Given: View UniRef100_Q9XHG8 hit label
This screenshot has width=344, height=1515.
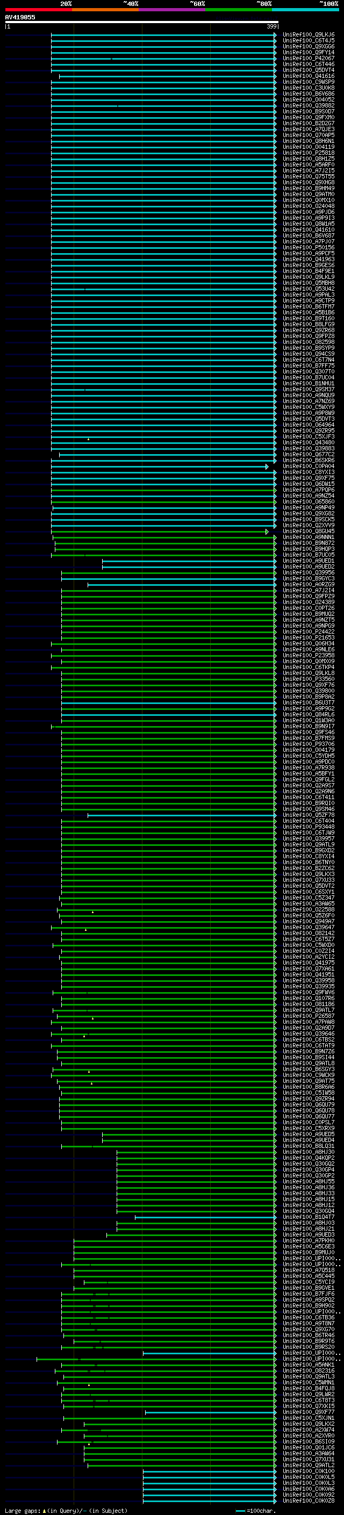Looking at the screenshot, I should [309, 182].
